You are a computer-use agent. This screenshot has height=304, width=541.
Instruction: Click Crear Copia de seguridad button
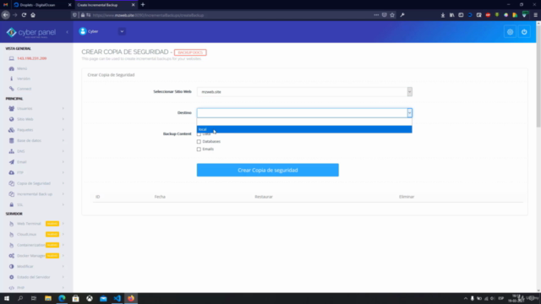click(268, 171)
